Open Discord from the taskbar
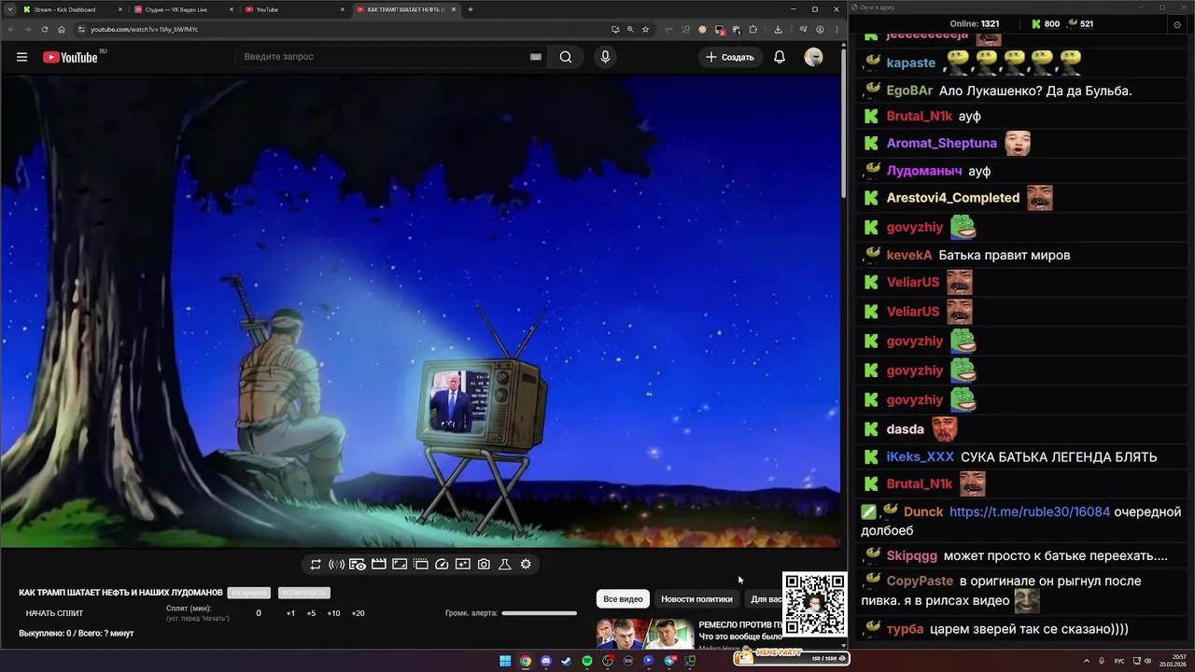This screenshot has height=672, width=1195. (x=546, y=661)
